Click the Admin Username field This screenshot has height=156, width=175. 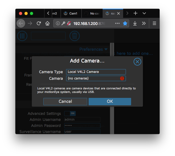click(x=82, y=120)
